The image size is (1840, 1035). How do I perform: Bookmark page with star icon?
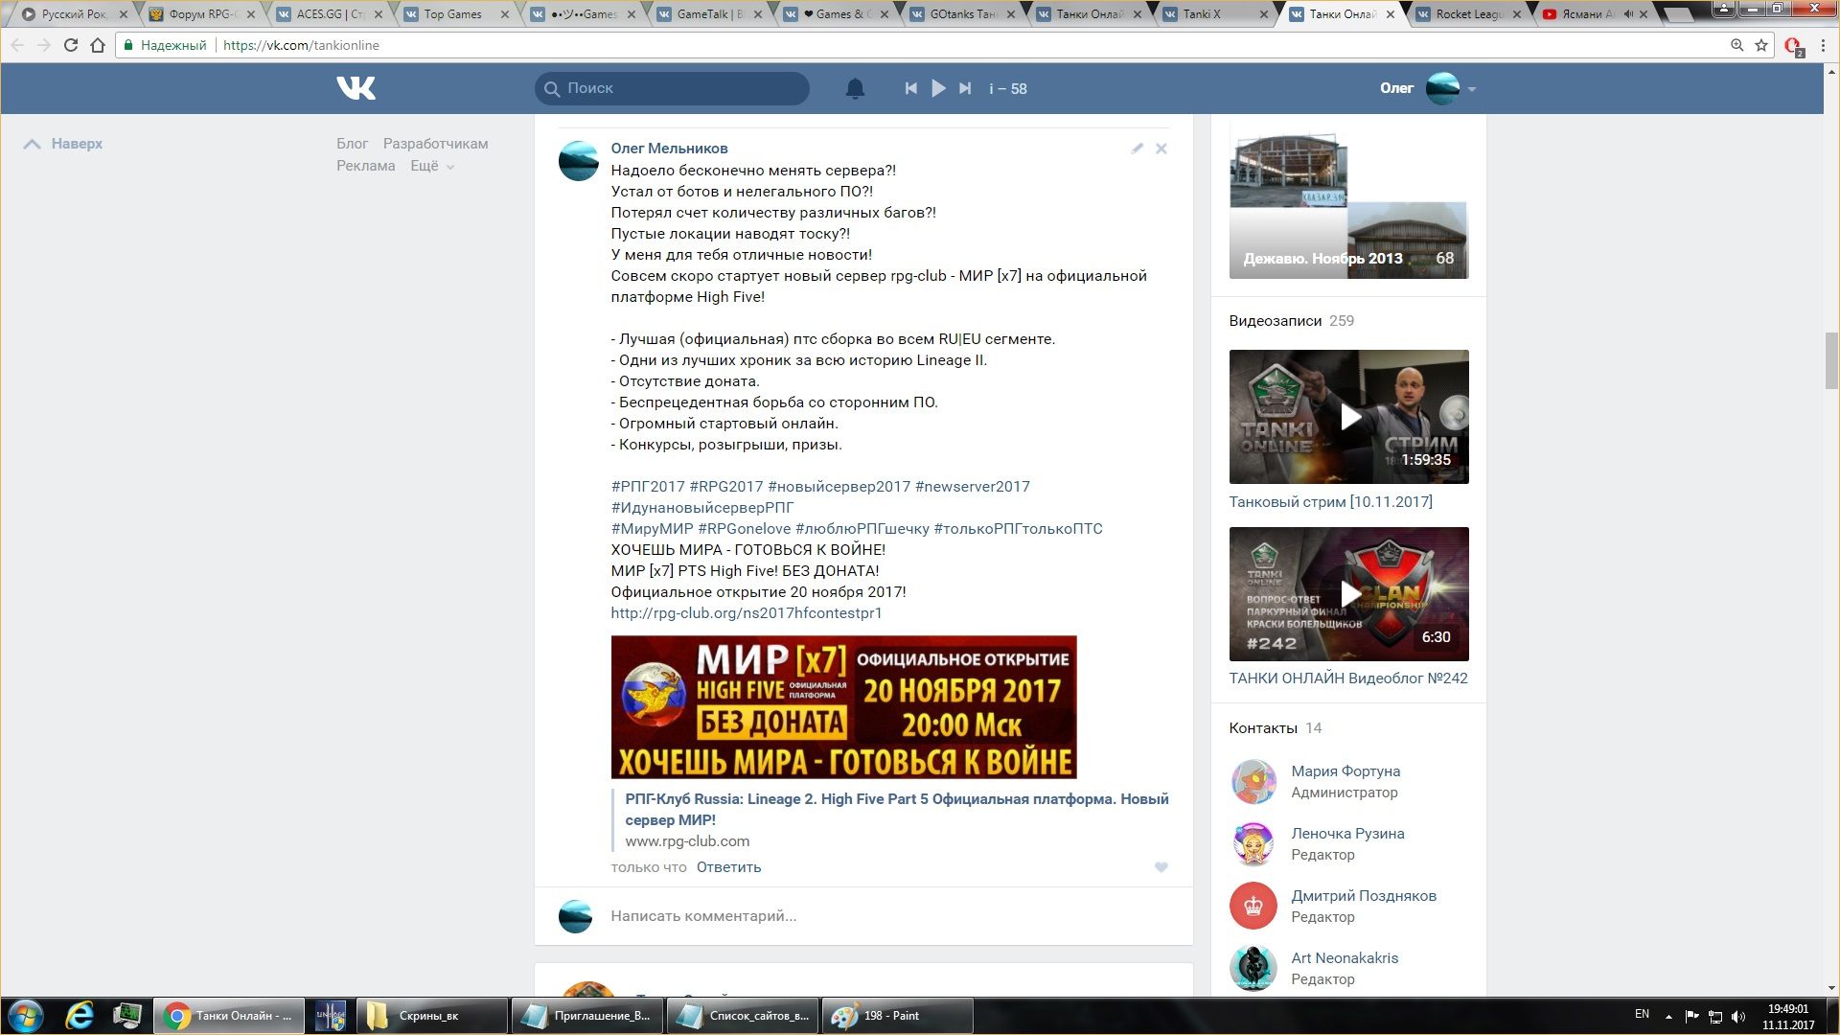[x=1761, y=45]
